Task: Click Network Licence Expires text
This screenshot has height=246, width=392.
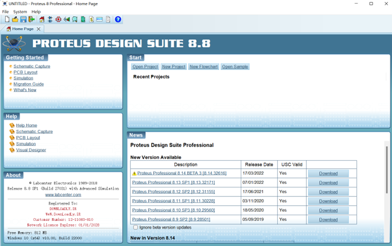Action: click(63, 225)
